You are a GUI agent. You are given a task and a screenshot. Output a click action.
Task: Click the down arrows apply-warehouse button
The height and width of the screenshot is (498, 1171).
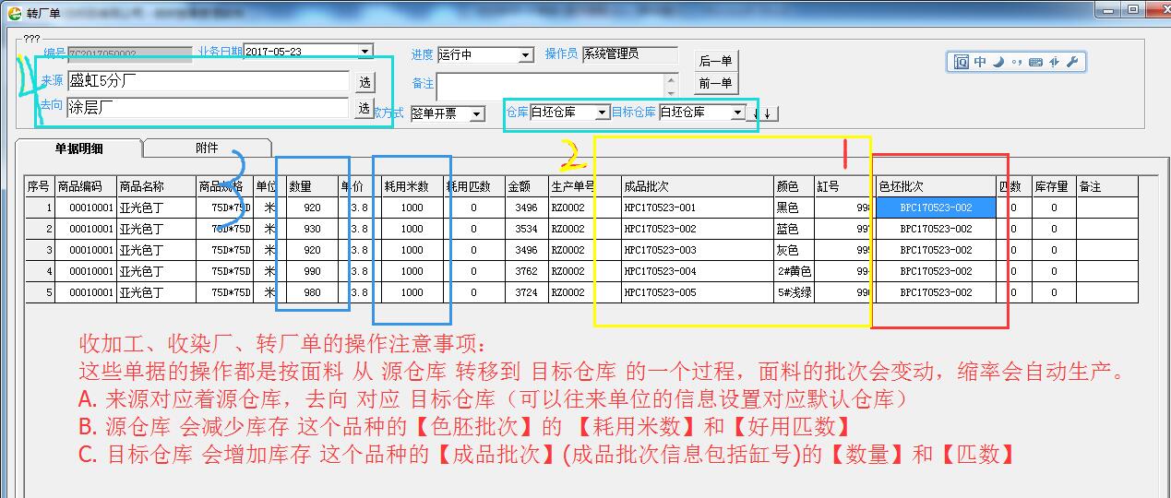(x=764, y=113)
